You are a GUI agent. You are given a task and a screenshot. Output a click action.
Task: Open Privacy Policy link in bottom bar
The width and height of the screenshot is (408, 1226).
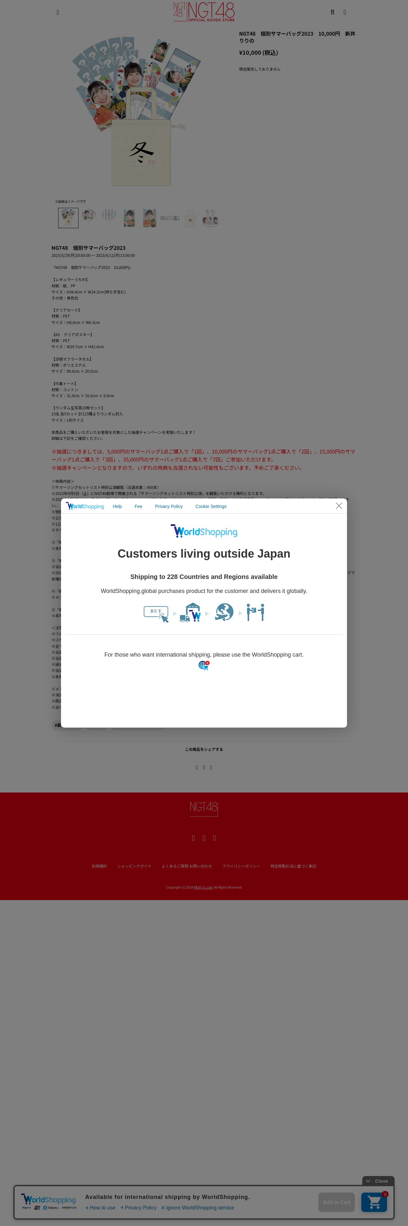tap(138, 1208)
